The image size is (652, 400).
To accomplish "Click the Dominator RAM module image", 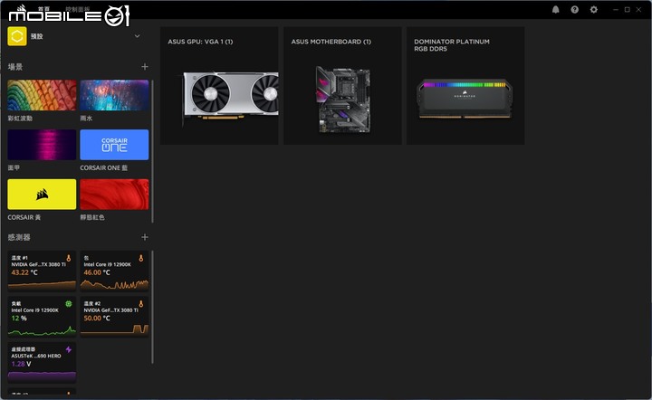I will (x=465, y=99).
